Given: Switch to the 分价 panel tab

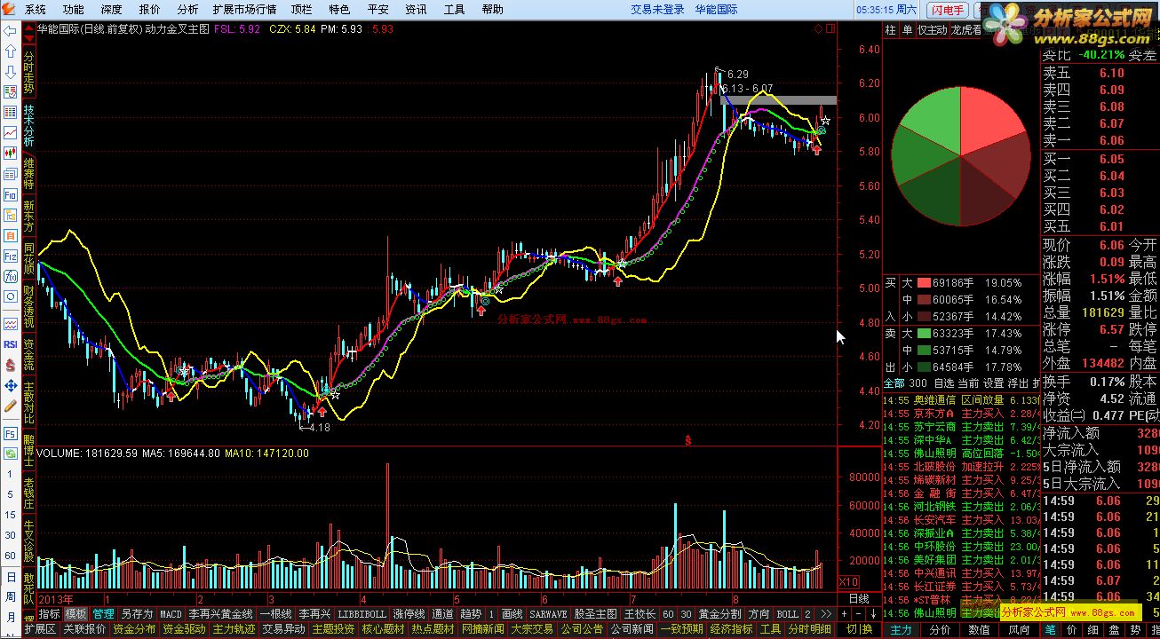Looking at the screenshot, I should pos(940,629).
